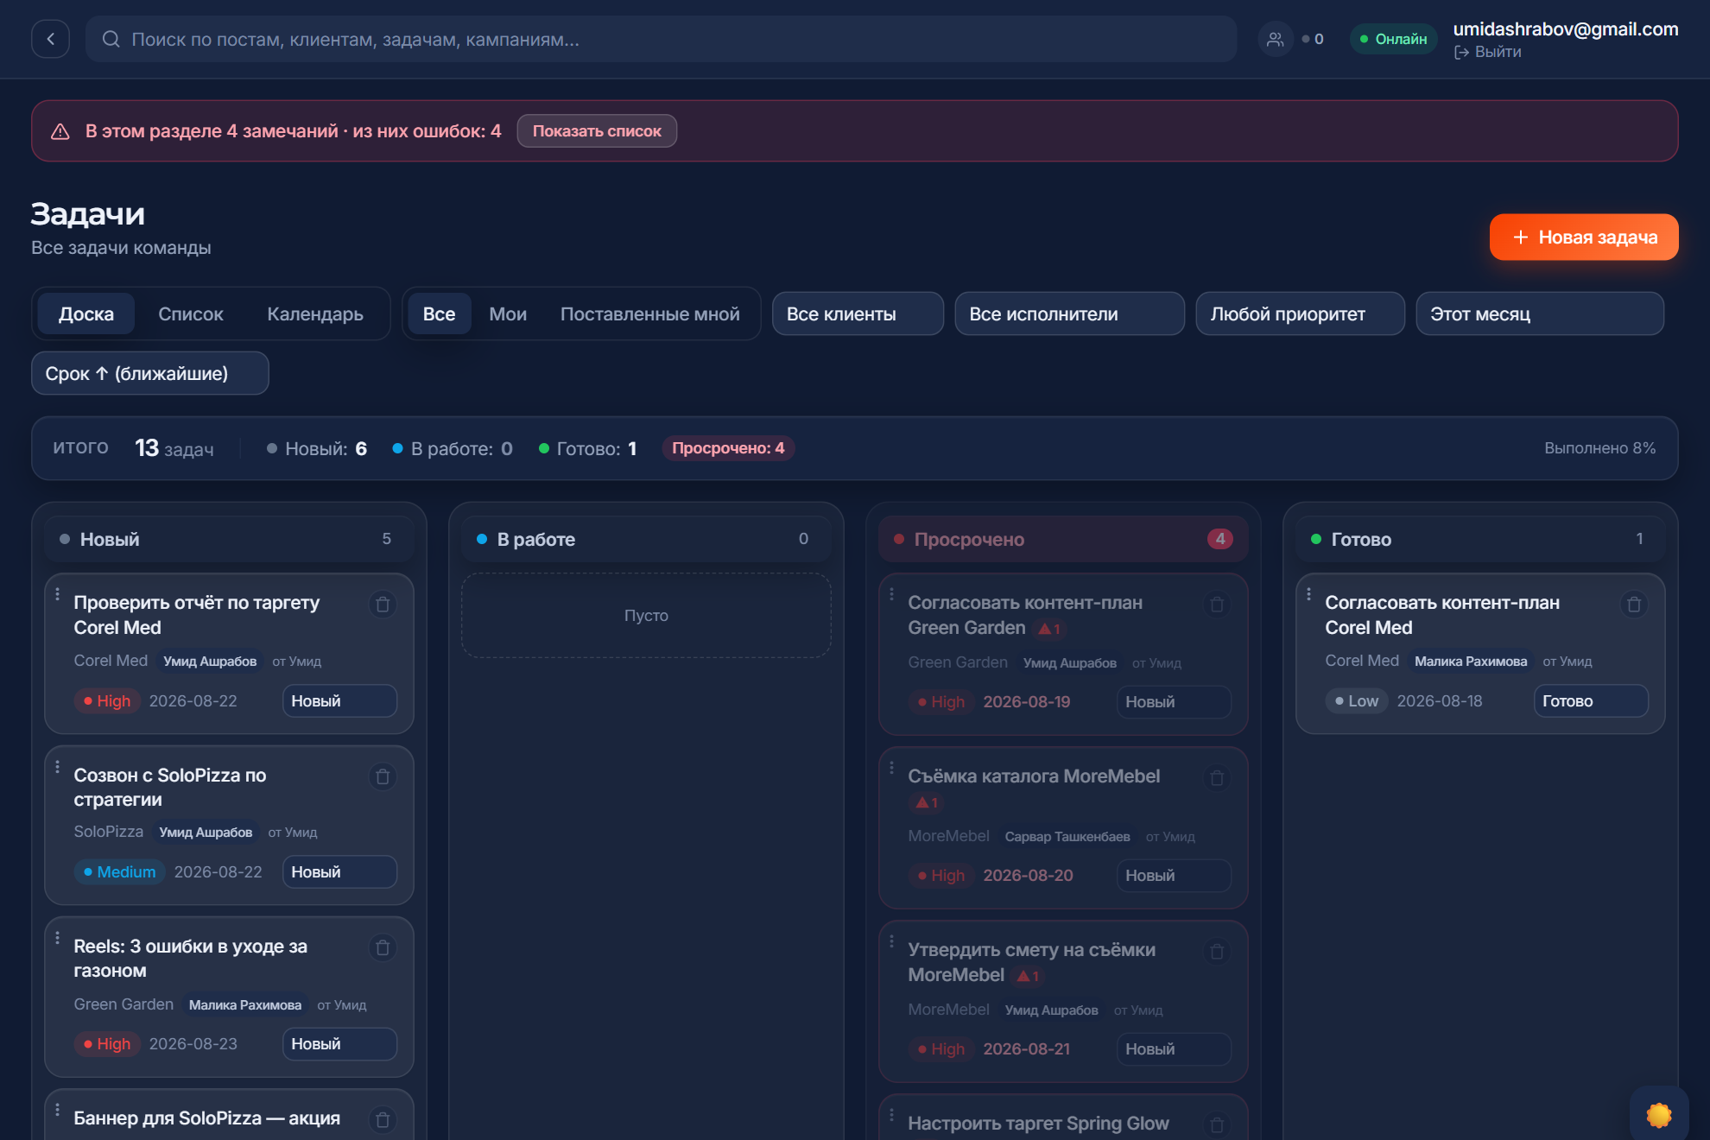1710x1140 pixels.
Task: Change status of 'Съёмка каталога MoreMebel' task
Action: pyautogui.click(x=1174, y=876)
